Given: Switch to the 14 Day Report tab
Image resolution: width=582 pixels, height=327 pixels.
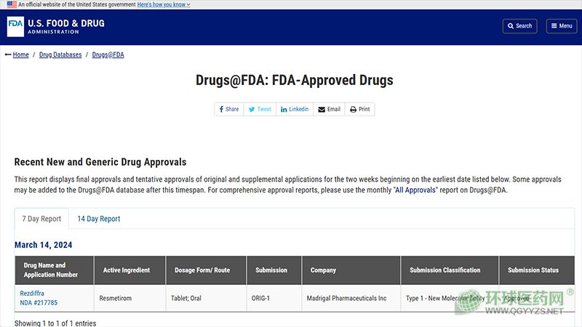Looking at the screenshot, I should point(99,219).
